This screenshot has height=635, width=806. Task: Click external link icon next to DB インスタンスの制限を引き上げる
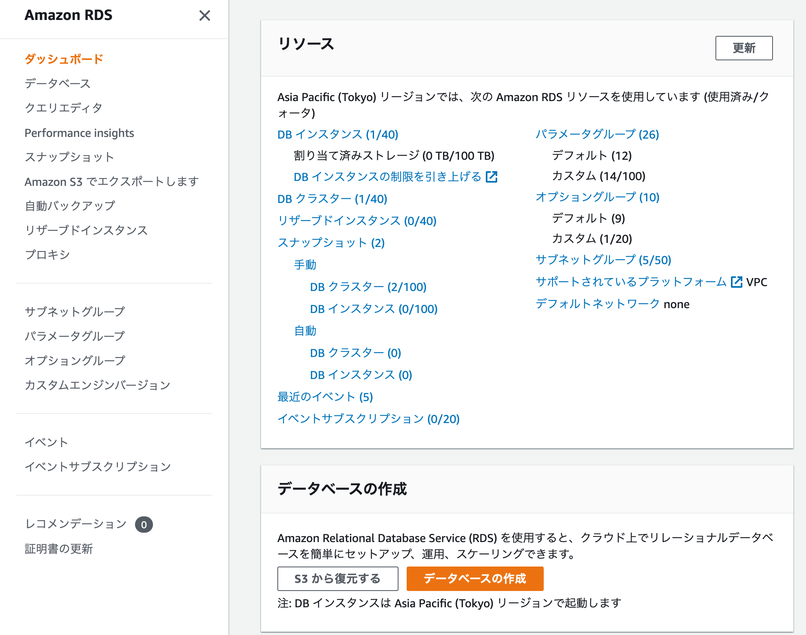[492, 177]
